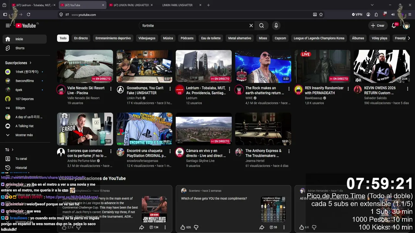
Task: Open the Valle Nevado Ski Resort live thumbnail
Action: [85, 66]
